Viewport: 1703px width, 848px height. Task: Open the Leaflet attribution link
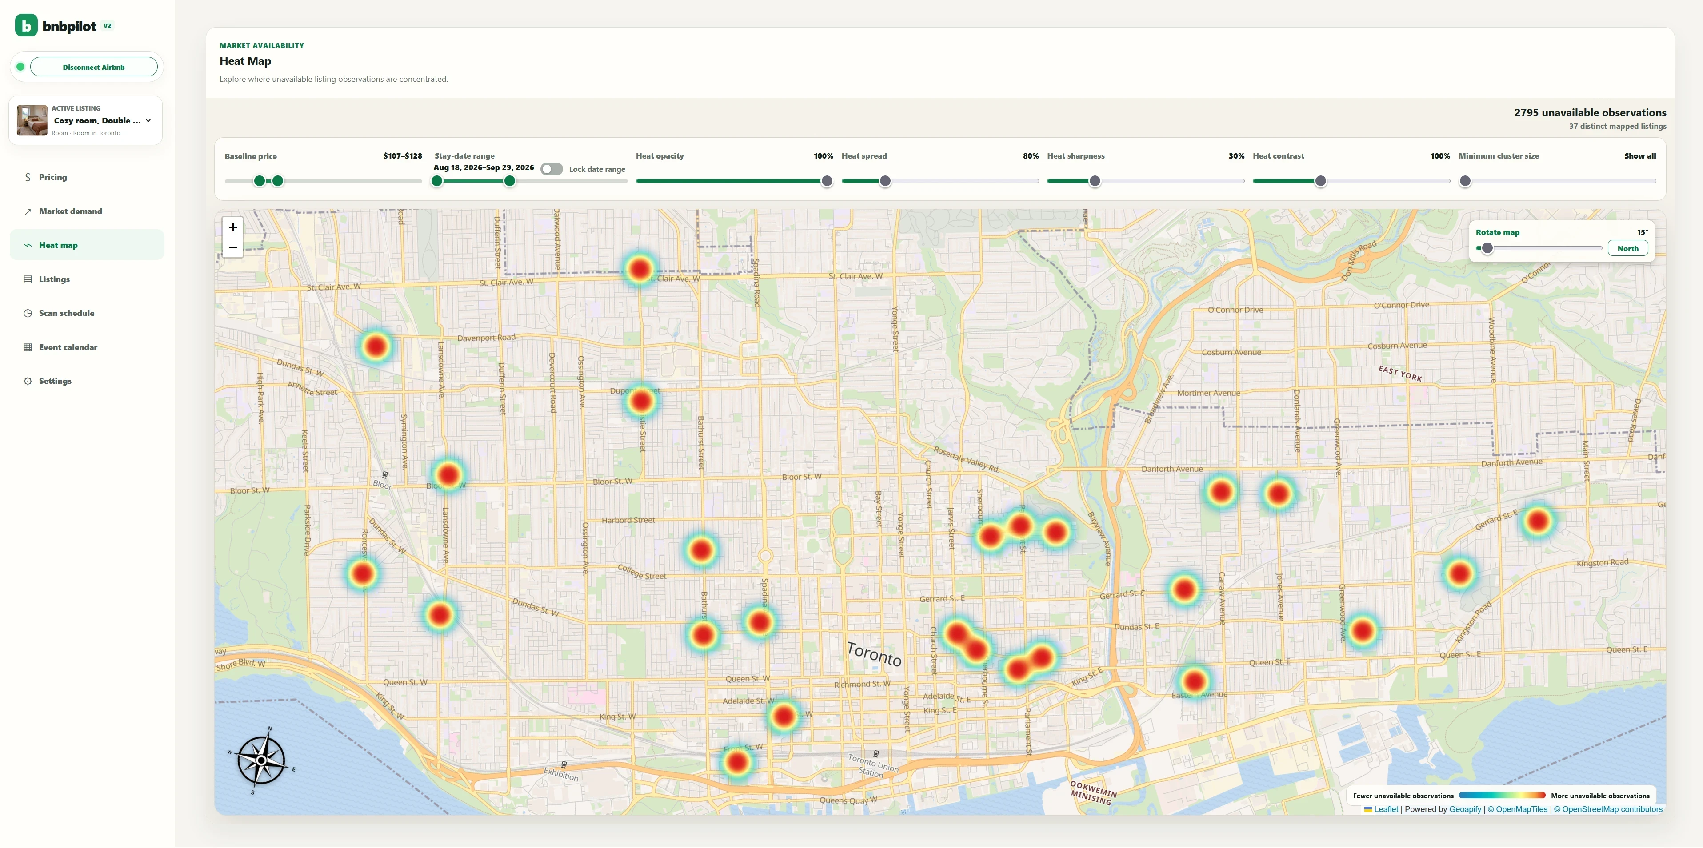tap(1381, 810)
